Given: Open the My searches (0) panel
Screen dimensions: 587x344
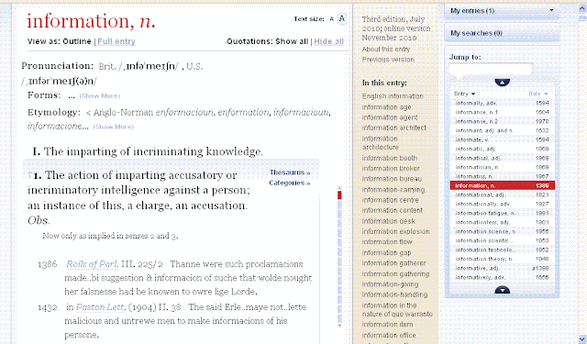Looking at the screenshot, I should pos(502,33).
